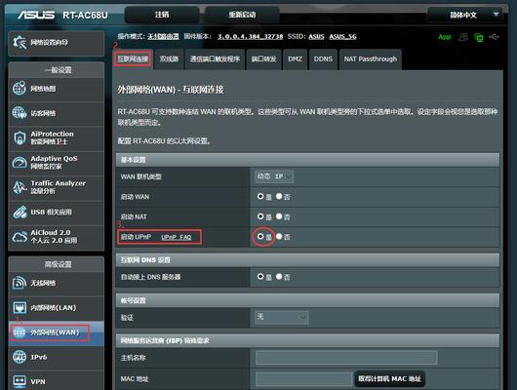Click the IPv6 globe icon

[x=20, y=357]
